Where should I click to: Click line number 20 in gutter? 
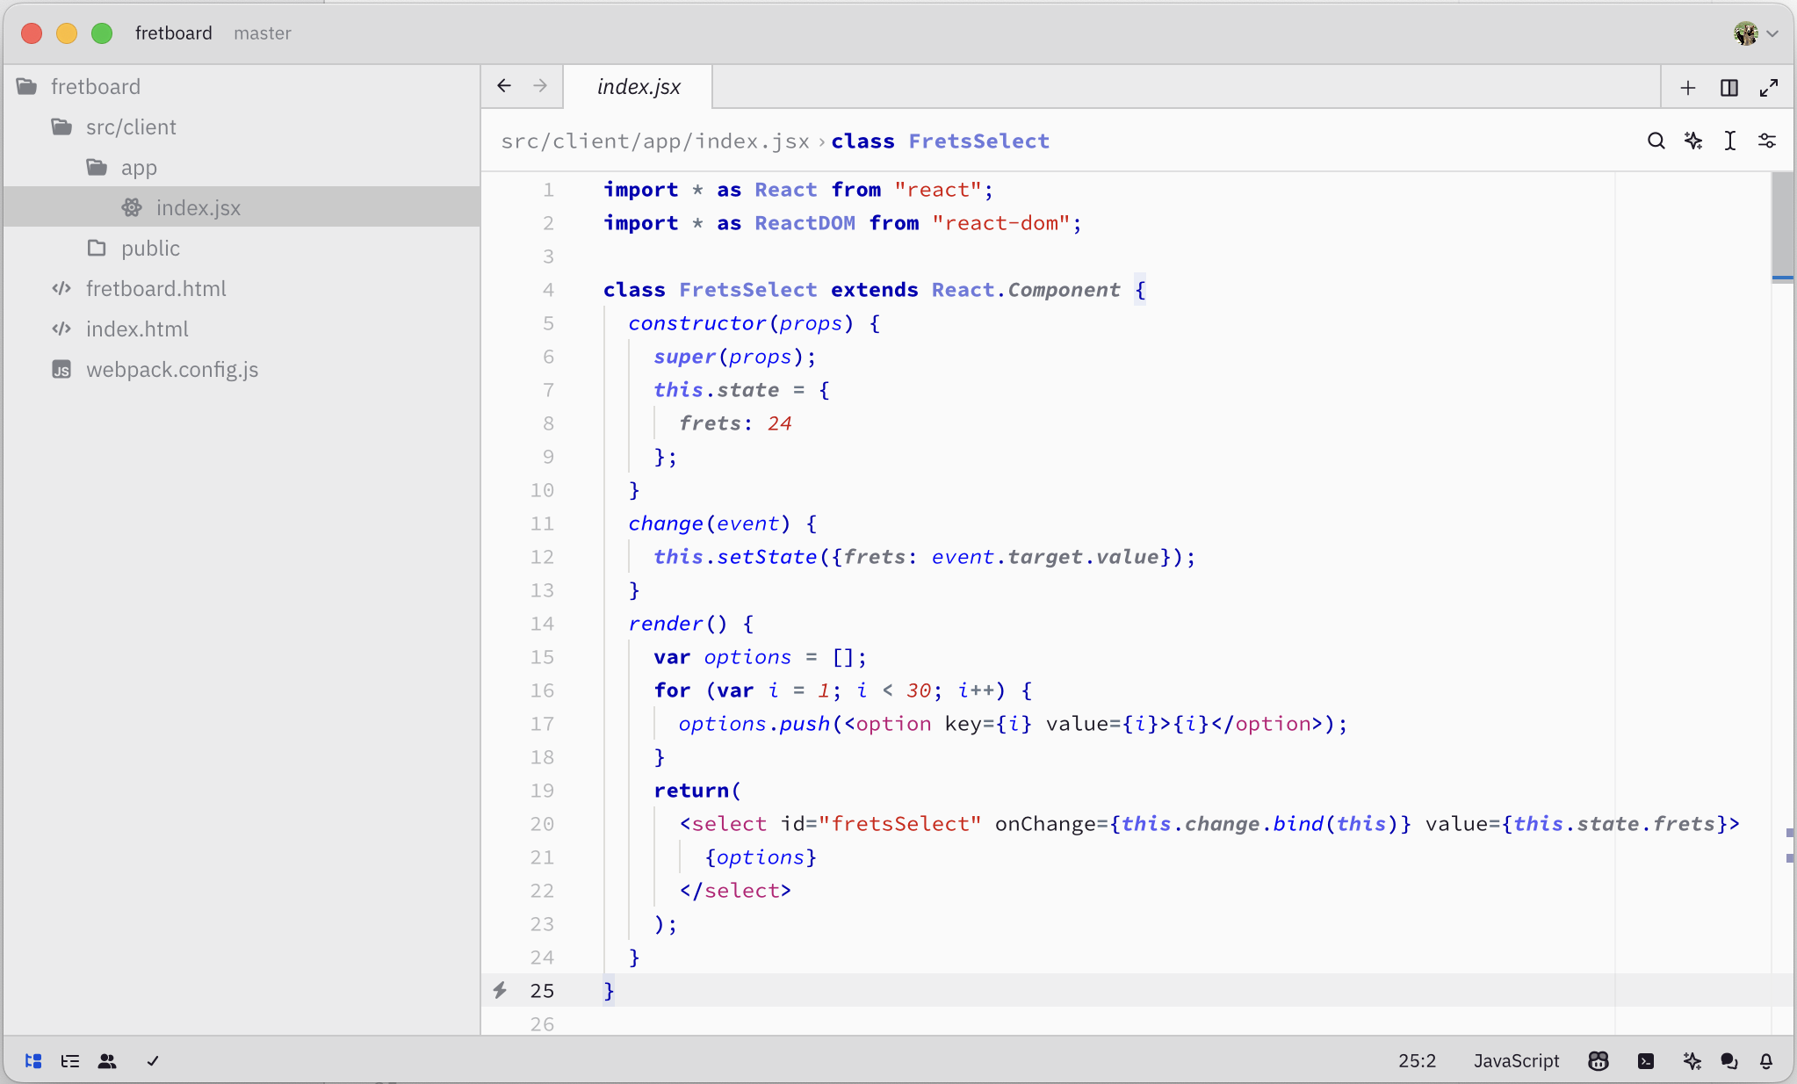pyautogui.click(x=542, y=824)
